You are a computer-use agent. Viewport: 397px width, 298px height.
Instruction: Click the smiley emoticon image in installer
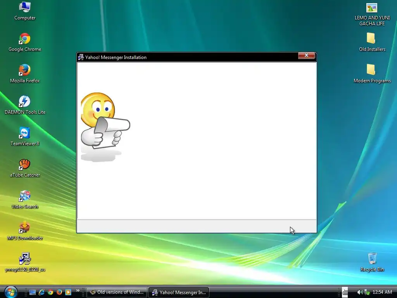pyautogui.click(x=105, y=127)
